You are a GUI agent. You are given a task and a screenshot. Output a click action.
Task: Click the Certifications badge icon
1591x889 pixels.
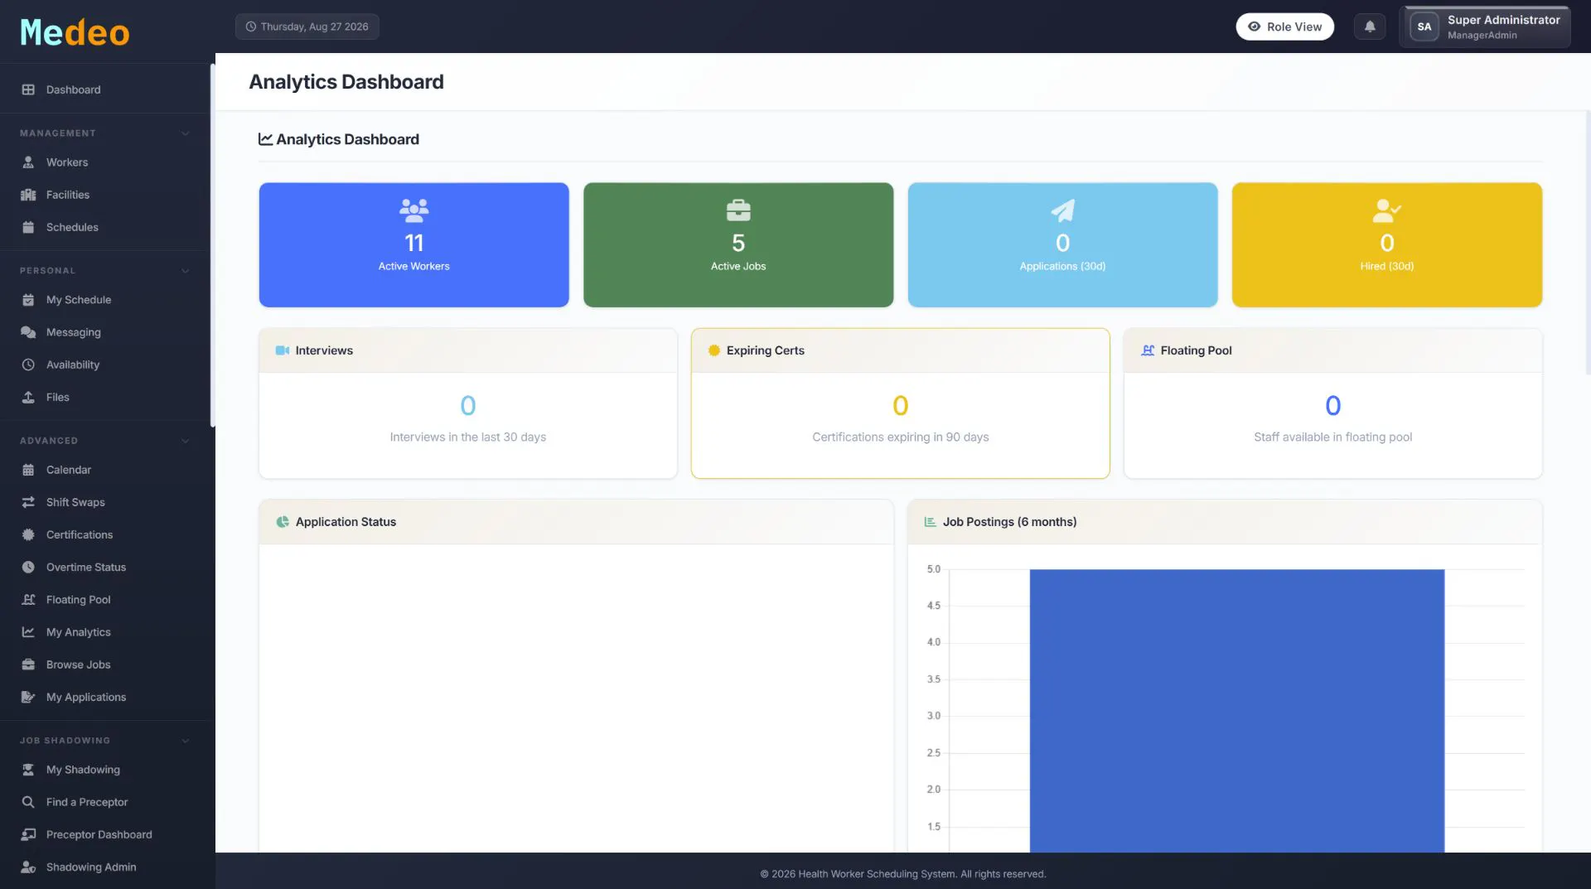coord(28,534)
